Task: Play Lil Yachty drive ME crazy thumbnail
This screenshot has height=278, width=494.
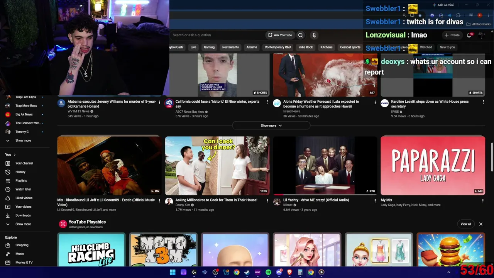Action: pyautogui.click(x=325, y=166)
